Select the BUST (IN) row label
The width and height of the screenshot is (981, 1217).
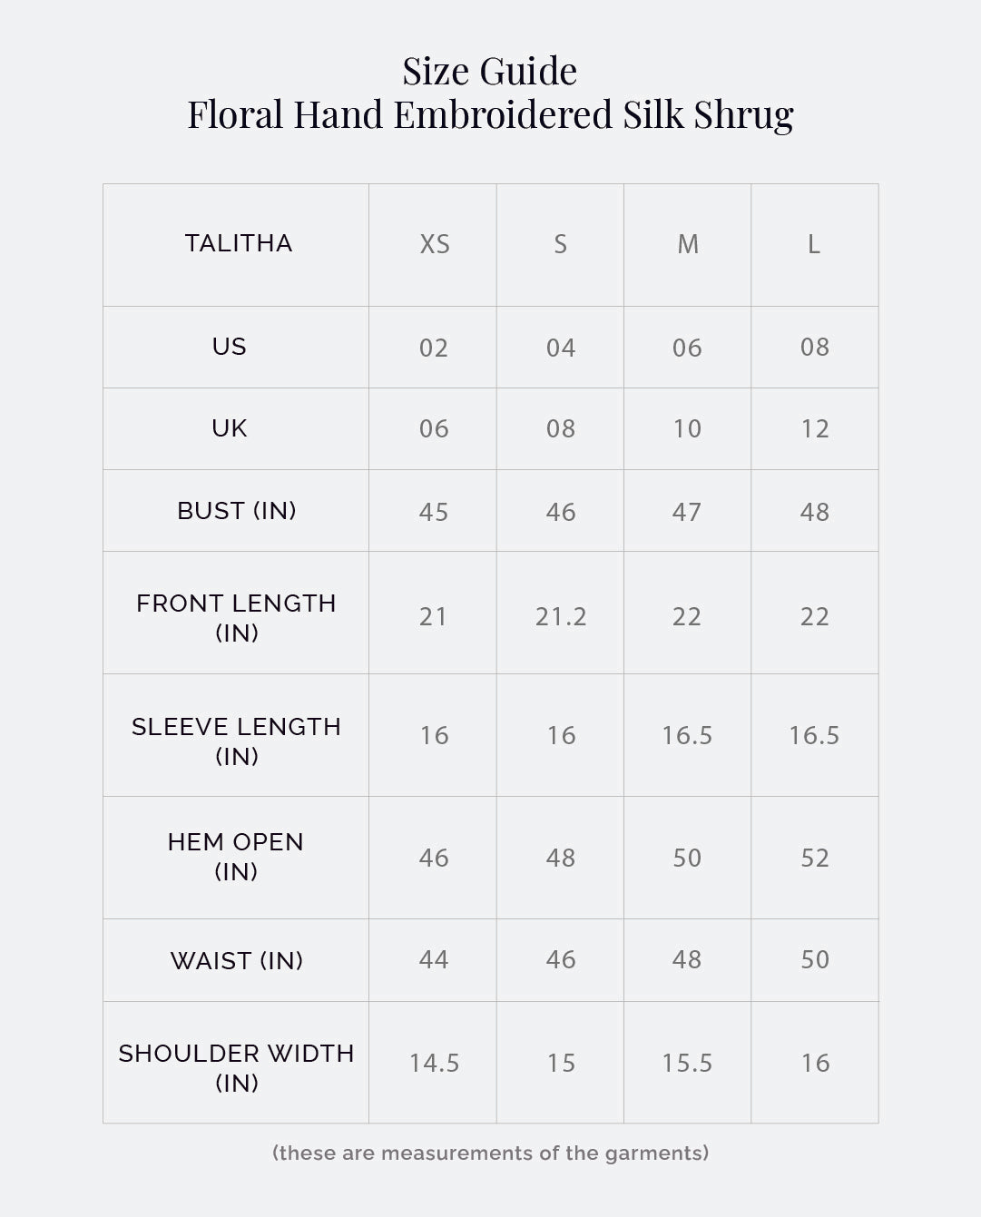click(x=236, y=511)
